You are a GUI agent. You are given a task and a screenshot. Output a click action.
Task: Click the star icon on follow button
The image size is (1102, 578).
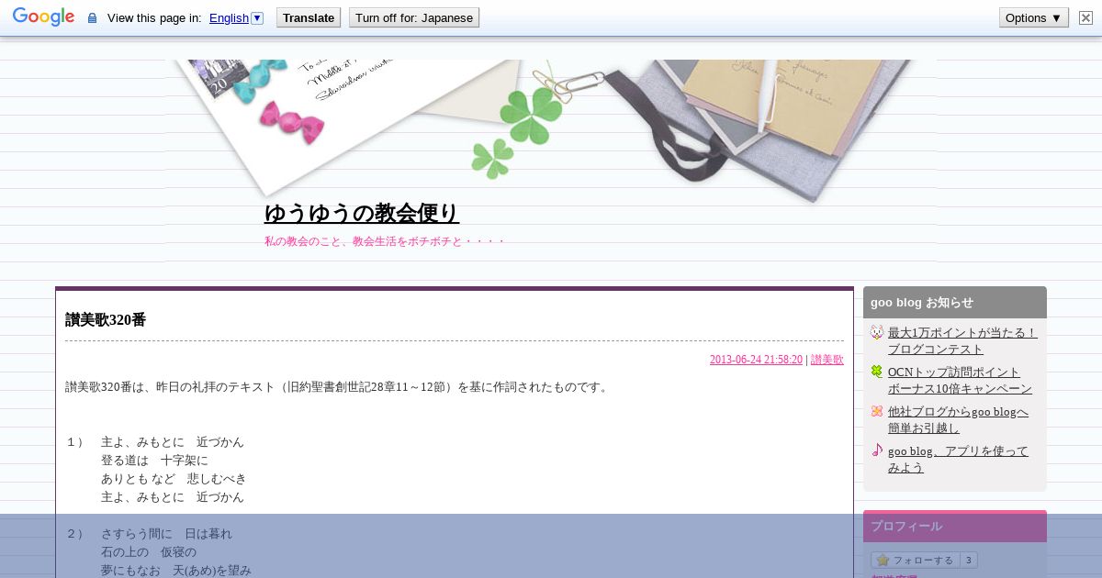883,560
